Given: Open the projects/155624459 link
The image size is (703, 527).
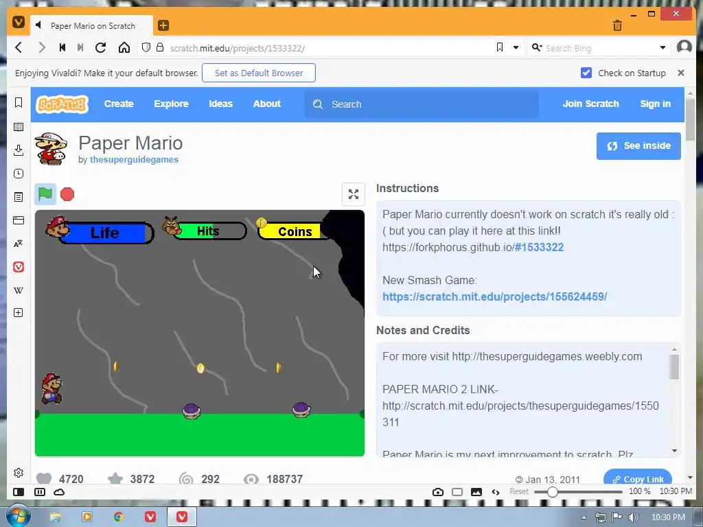Looking at the screenshot, I should tap(494, 296).
